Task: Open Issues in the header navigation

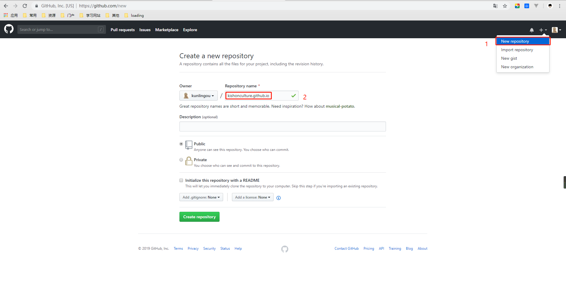Action: tap(145, 30)
